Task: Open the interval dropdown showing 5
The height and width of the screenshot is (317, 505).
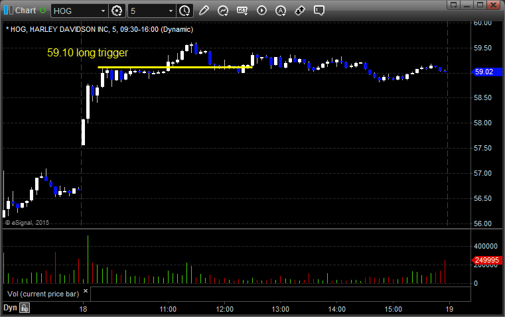Action: tap(171, 11)
